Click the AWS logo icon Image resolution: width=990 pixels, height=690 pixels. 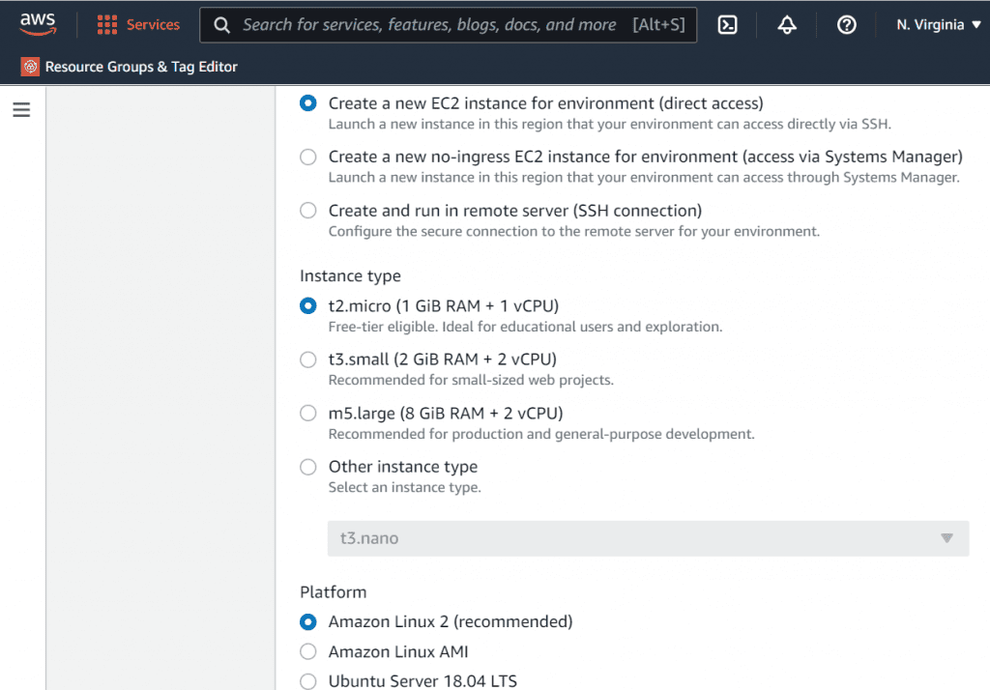(x=38, y=24)
